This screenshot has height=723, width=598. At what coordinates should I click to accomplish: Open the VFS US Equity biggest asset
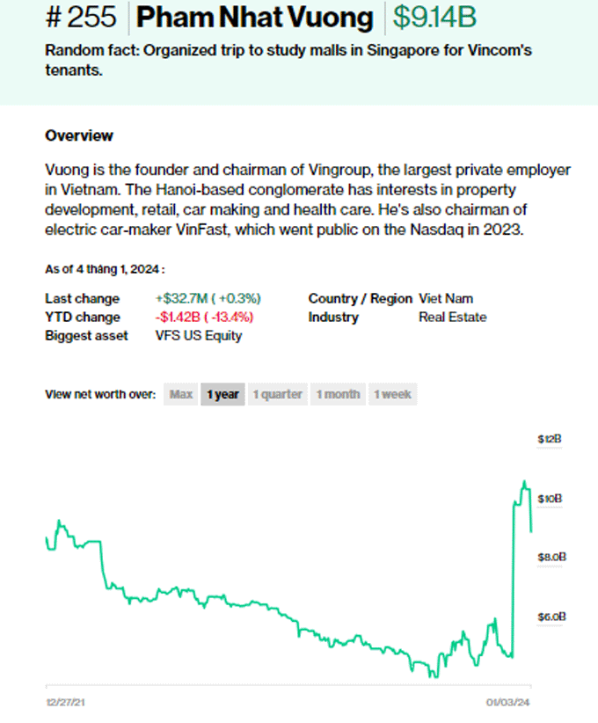tap(200, 336)
